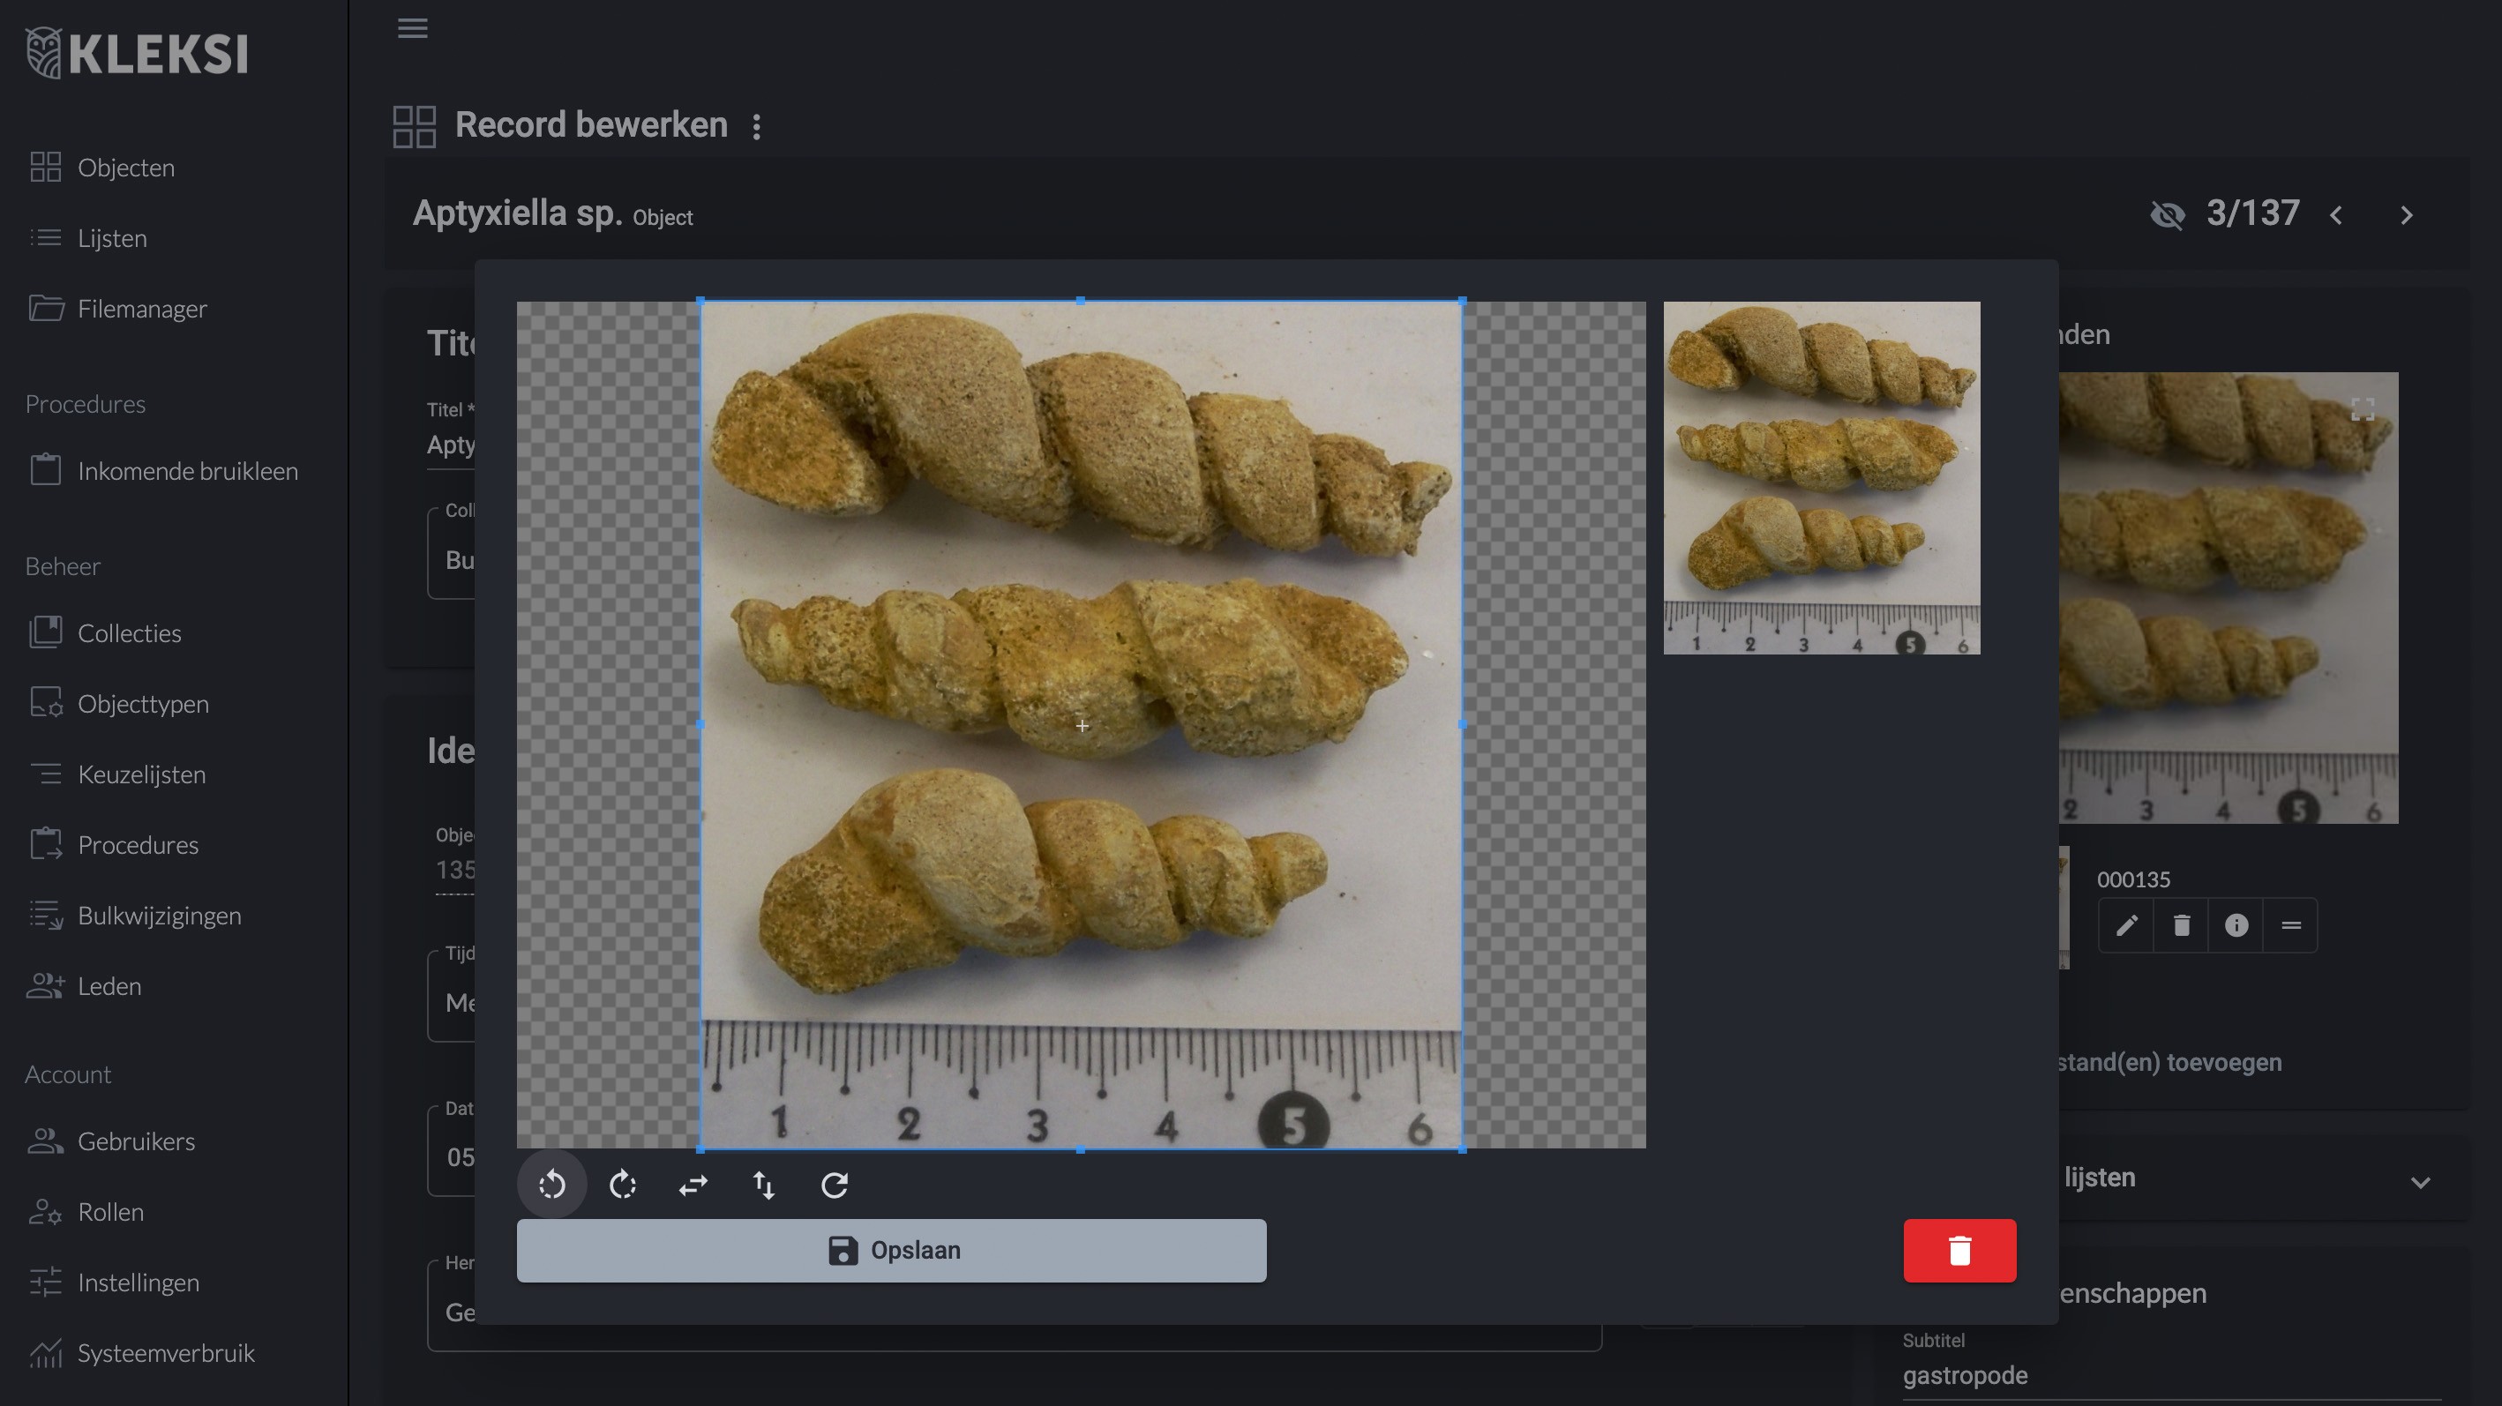This screenshot has width=2502, height=1406.
Task: Click the flip horizontal icon in toolbar
Action: click(x=693, y=1185)
